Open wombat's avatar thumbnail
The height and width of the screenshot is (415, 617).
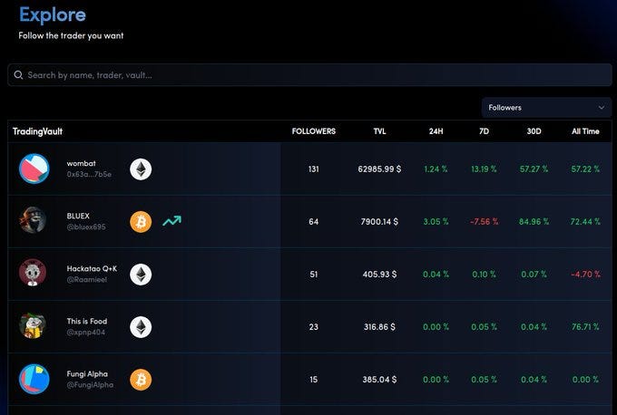(33, 169)
